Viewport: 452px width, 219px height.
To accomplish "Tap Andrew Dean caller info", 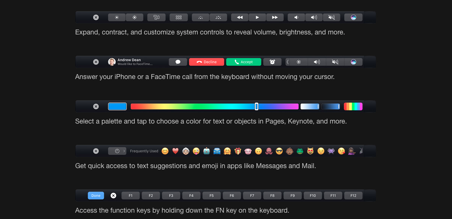I will 130,62.
